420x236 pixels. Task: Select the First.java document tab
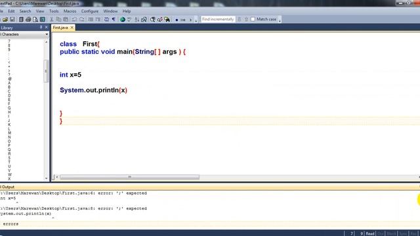coord(60,28)
